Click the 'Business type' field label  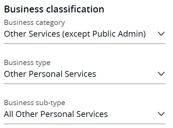[27, 63]
